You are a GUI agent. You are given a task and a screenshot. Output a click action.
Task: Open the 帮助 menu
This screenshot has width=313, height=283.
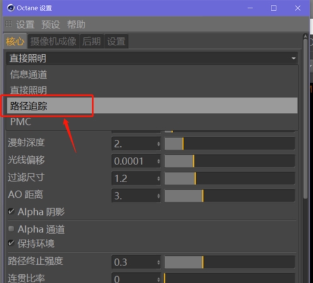tap(76, 25)
